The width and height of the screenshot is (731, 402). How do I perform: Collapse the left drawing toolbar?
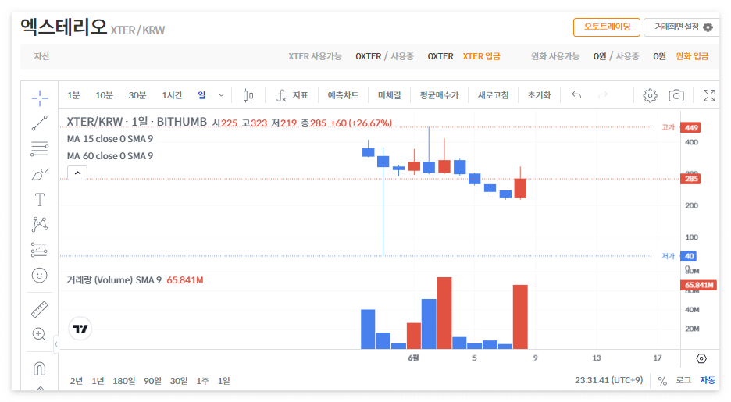(56, 345)
